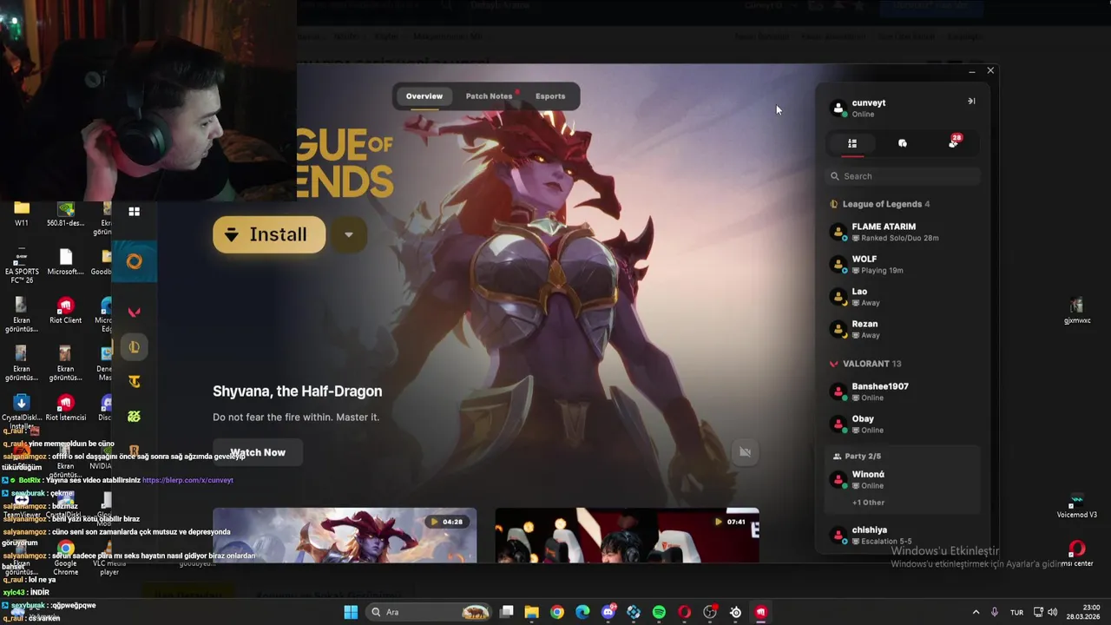Click the microphone tray icon
Image resolution: width=1111 pixels, height=625 pixels.
995,612
